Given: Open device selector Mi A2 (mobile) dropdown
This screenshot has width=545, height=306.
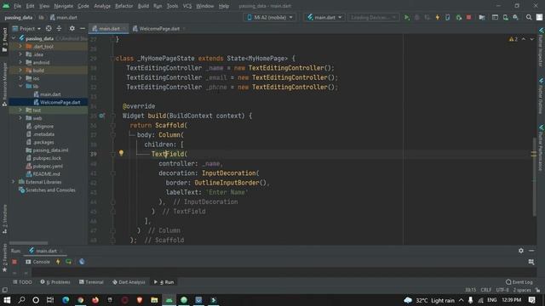Looking at the screenshot, I should (270, 17).
